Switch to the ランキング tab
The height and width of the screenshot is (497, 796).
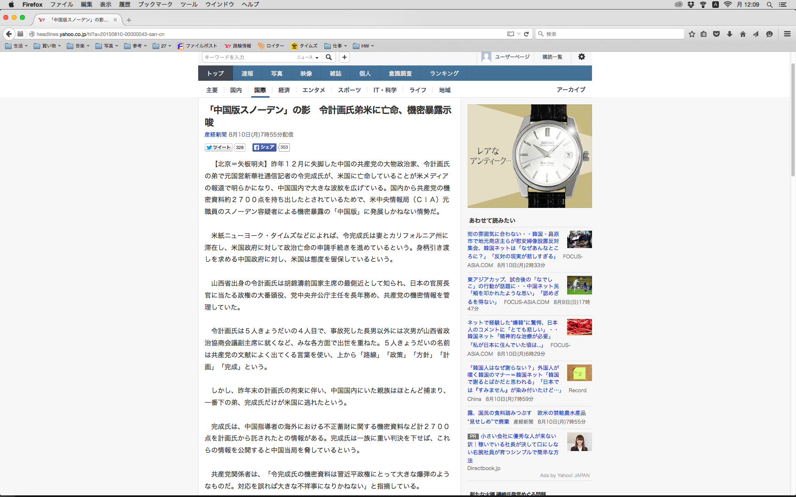(444, 73)
